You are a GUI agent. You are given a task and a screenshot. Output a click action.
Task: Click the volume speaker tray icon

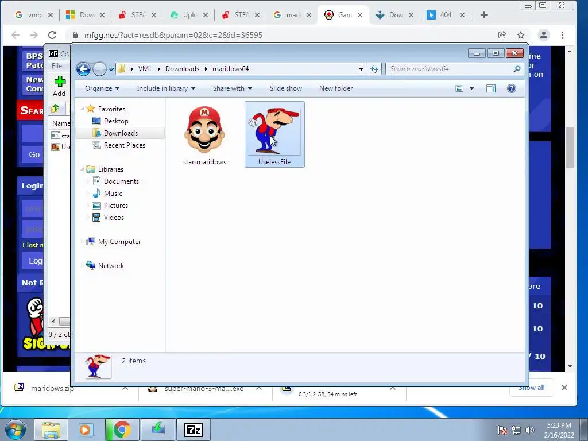(529, 430)
